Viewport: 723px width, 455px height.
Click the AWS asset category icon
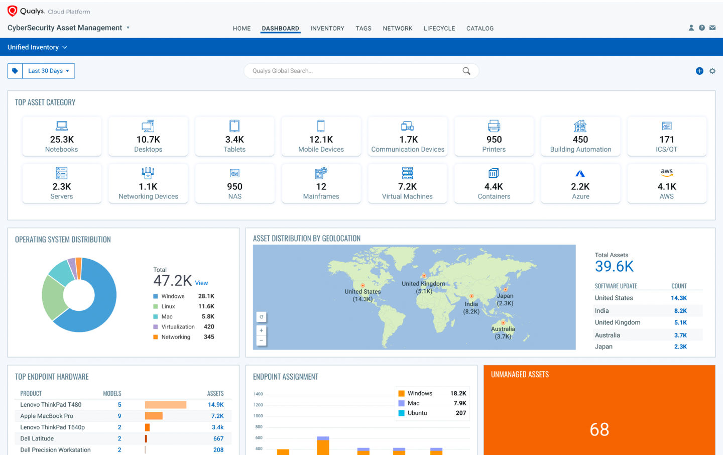click(x=667, y=173)
